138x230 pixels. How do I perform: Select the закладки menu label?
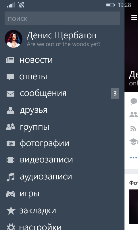pos(38,211)
